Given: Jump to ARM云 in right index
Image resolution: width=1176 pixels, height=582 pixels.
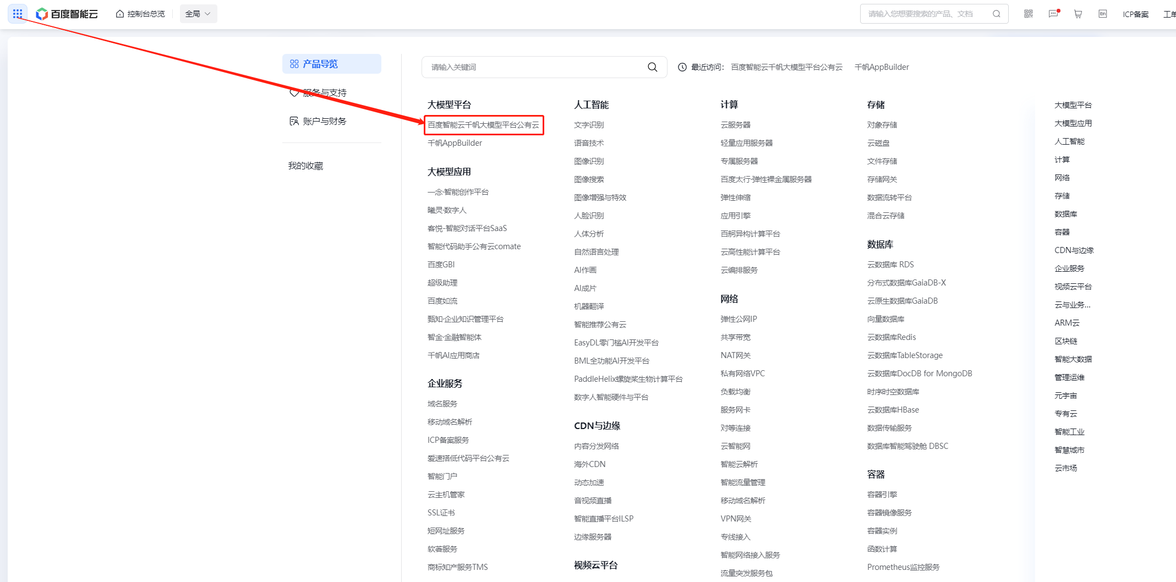Looking at the screenshot, I should point(1067,323).
